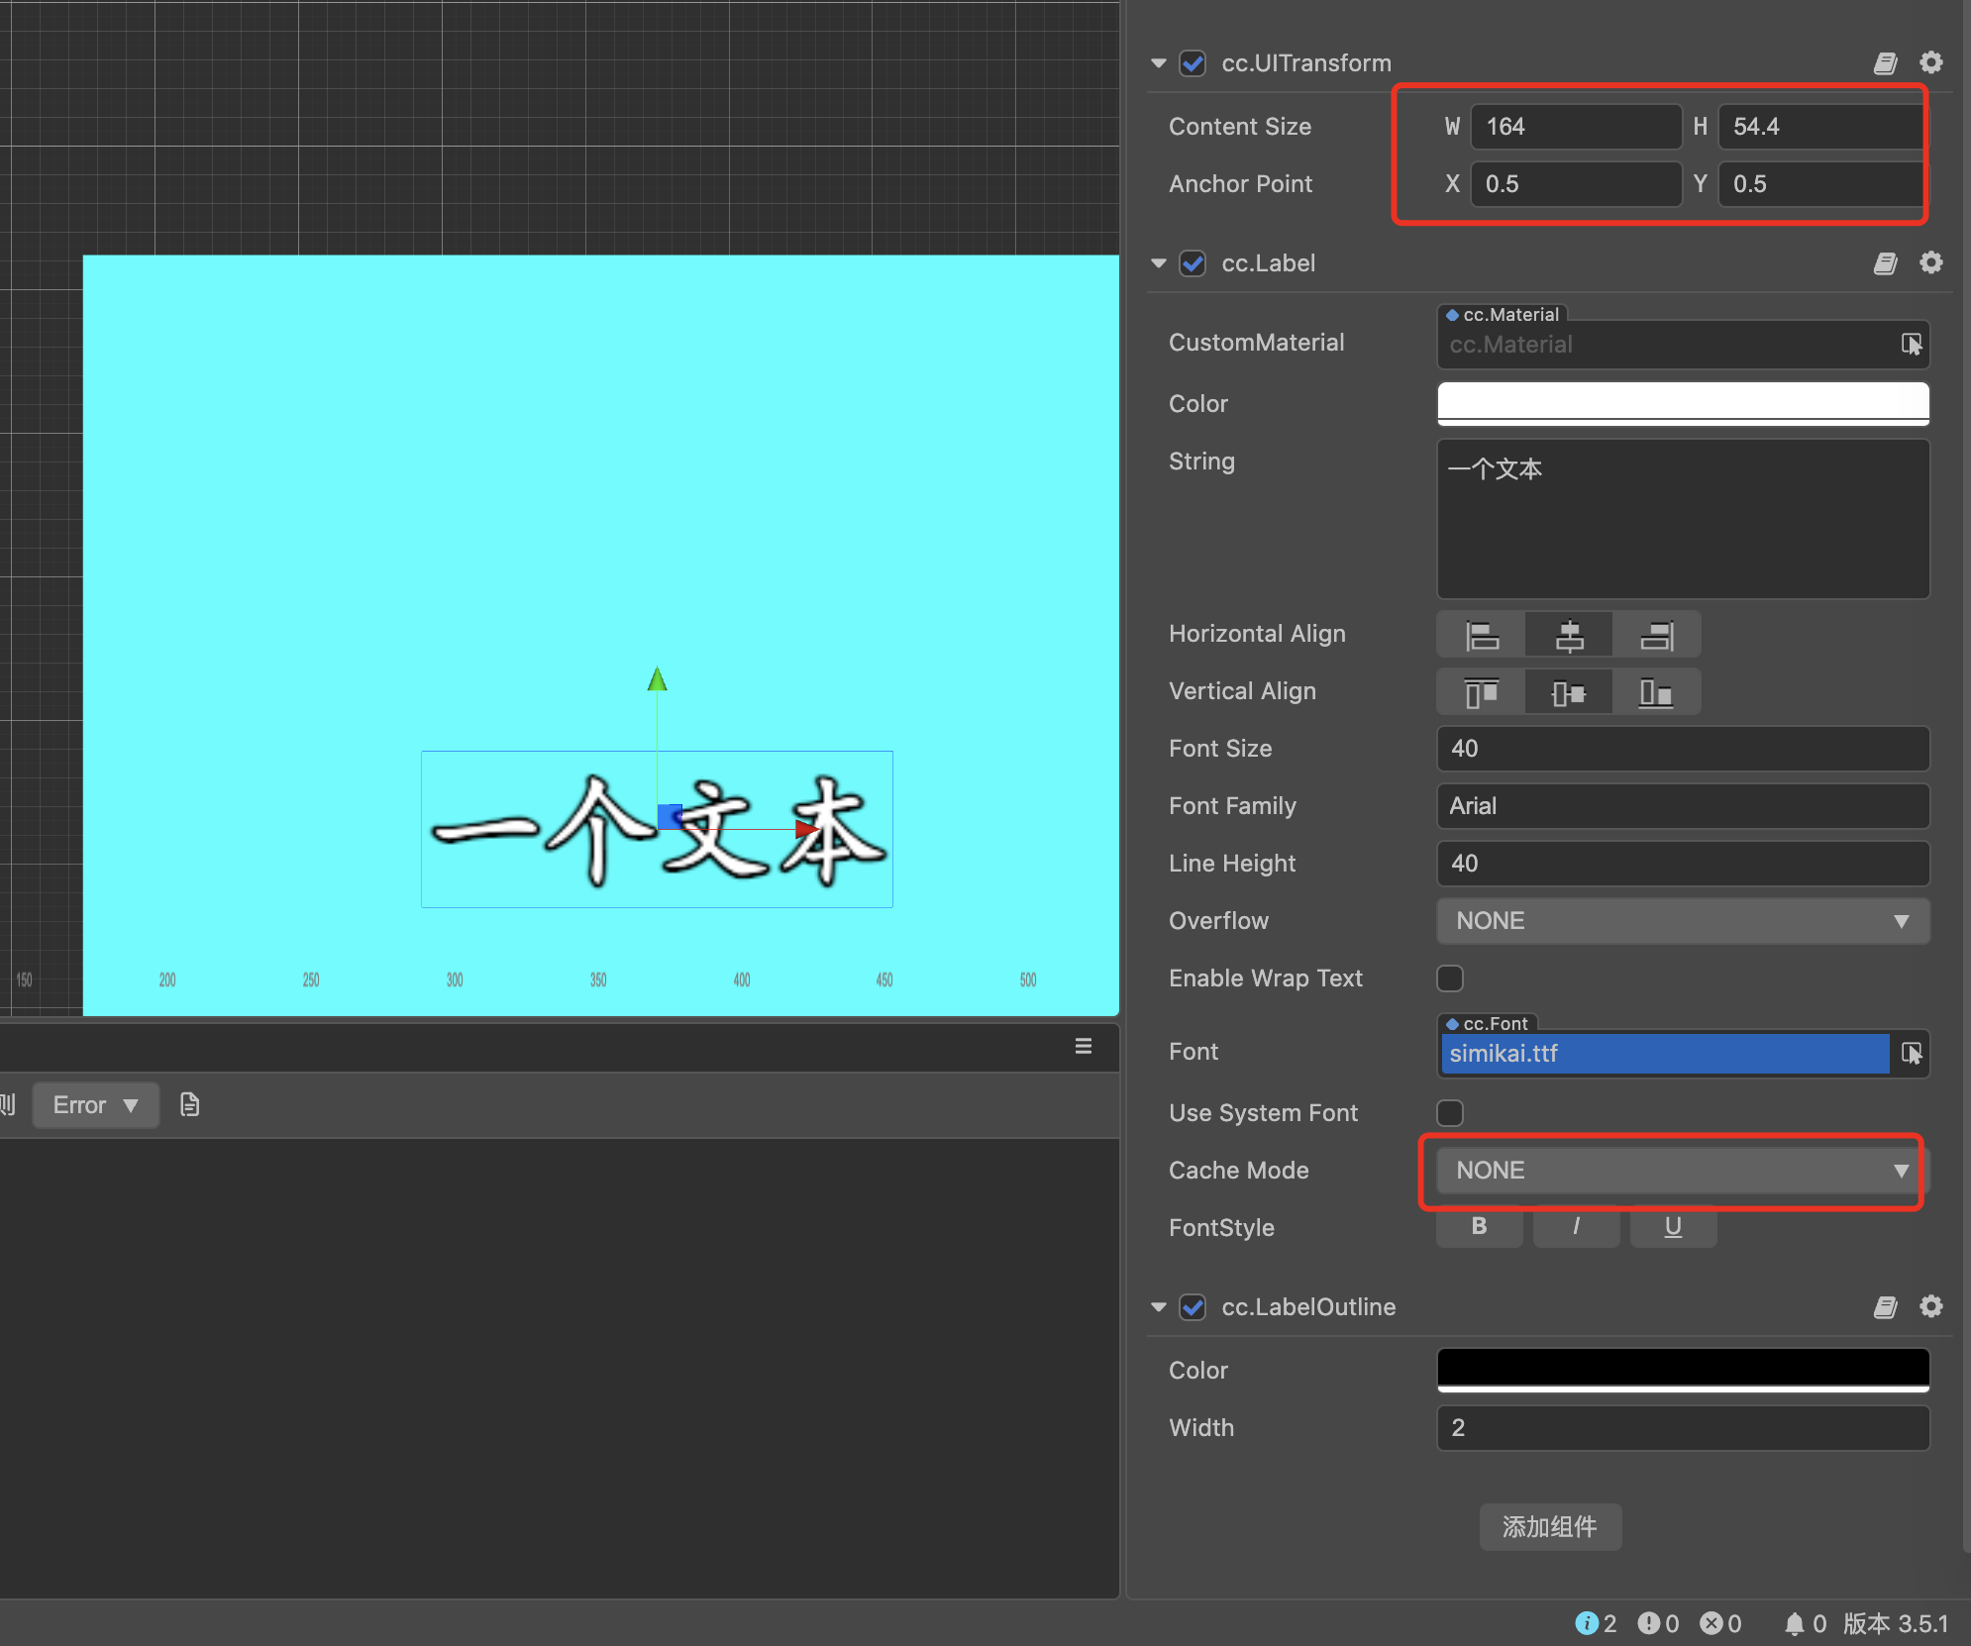Open cc.Label component help document icon
The image size is (1971, 1646).
pos(1885,263)
